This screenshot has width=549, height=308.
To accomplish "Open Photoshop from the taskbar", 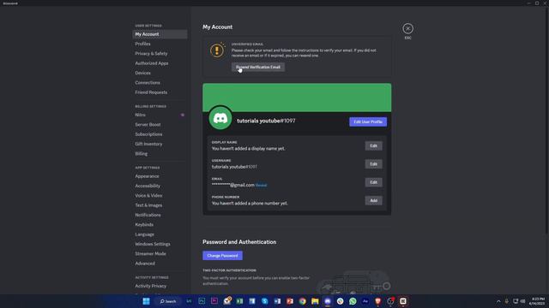I will [x=202, y=301].
